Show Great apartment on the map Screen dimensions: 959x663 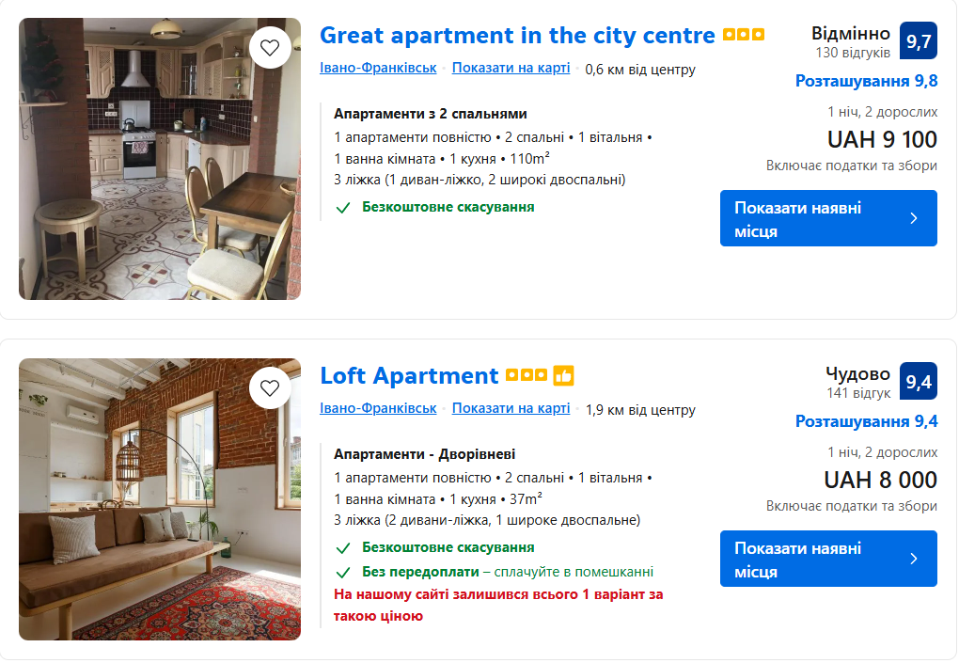511,68
